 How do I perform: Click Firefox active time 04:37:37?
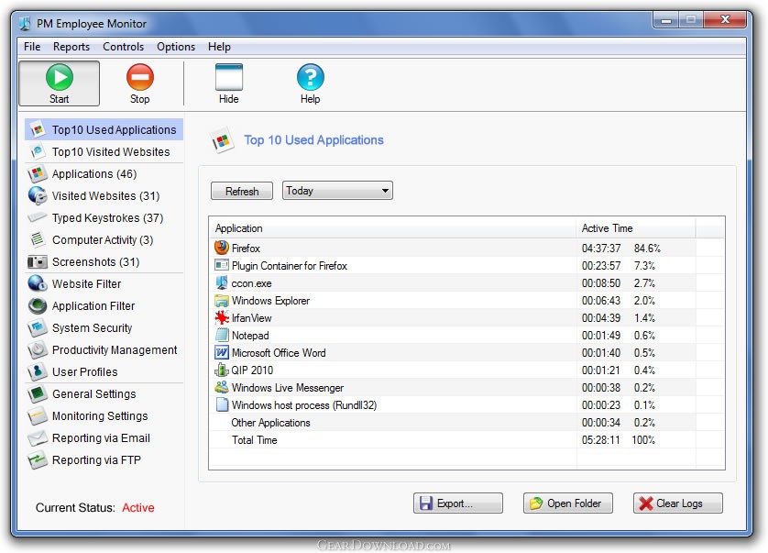(601, 248)
